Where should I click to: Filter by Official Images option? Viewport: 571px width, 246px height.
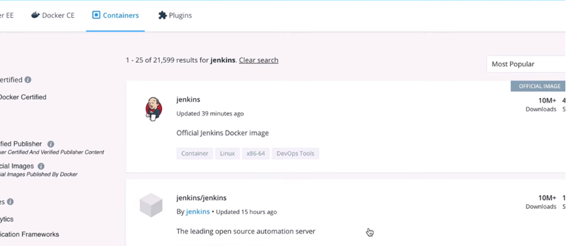pyautogui.click(x=16, y=166)
